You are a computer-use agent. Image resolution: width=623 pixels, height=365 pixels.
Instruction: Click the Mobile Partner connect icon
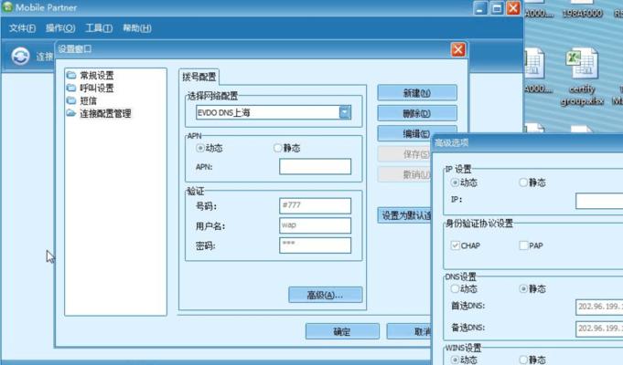(20, 56)
